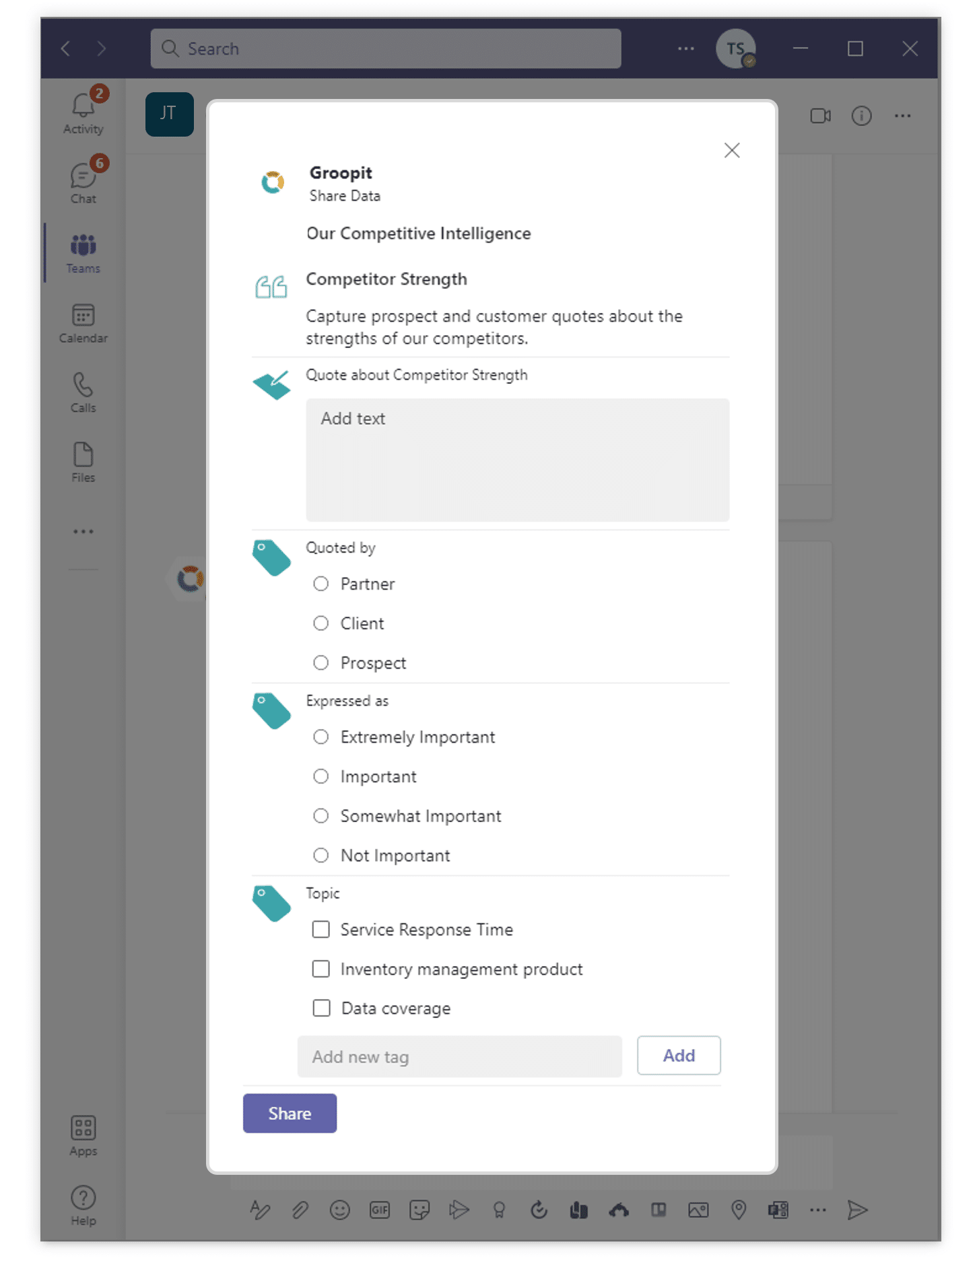Open the Praise badge icon
Screen dimensions: 975x1261
pyautogui.click(x=499, y=1211)
